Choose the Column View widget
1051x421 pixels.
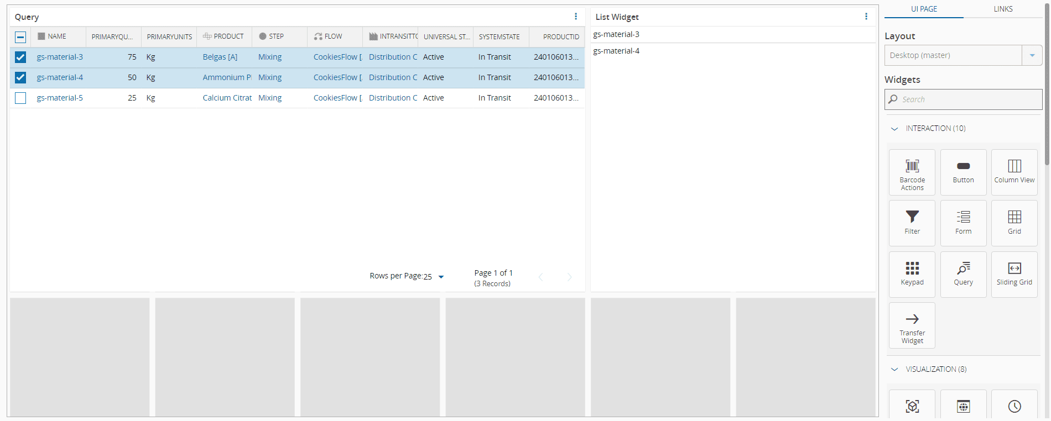(x=1014, y=172)
